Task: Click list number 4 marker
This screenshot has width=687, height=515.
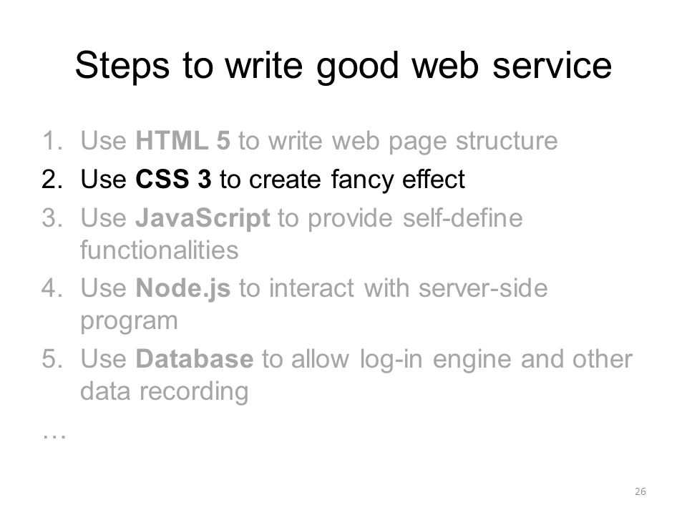Action: pyautogui.click(x=53, y=288)
